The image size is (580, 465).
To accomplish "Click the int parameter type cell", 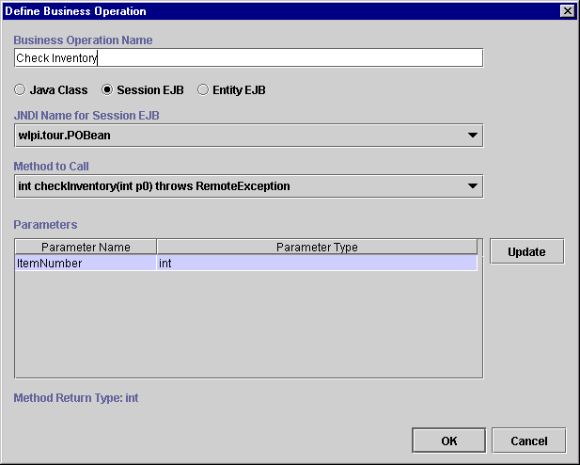I will 317,263.
